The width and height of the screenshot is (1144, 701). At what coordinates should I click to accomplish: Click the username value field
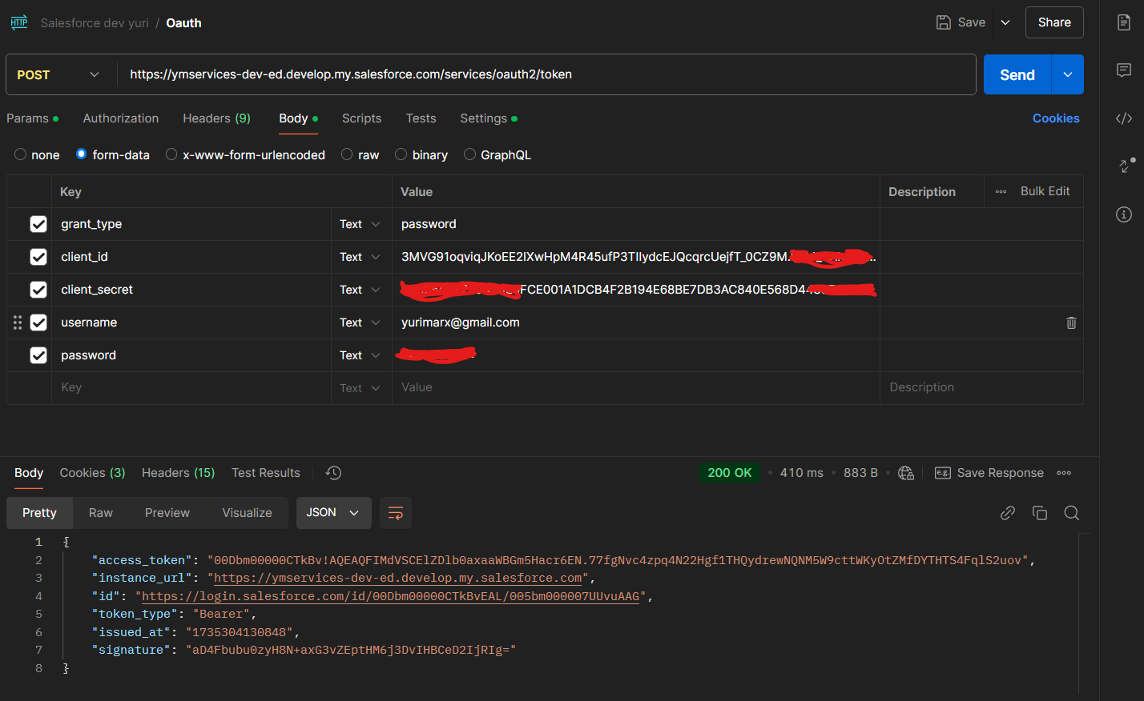[x=636, y=322]
